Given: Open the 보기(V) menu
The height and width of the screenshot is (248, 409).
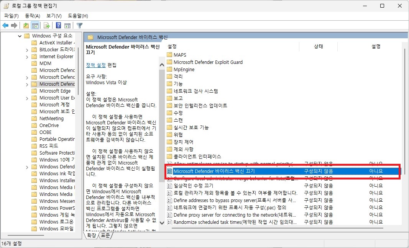Looking at the screenshot, I should click(x=54, y=16).
